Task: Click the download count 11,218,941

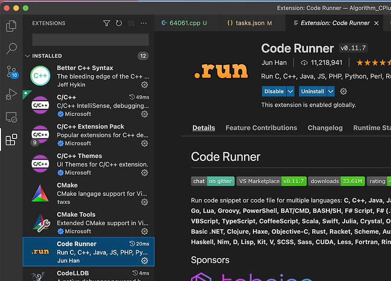Action: click(x=322, y=63)
